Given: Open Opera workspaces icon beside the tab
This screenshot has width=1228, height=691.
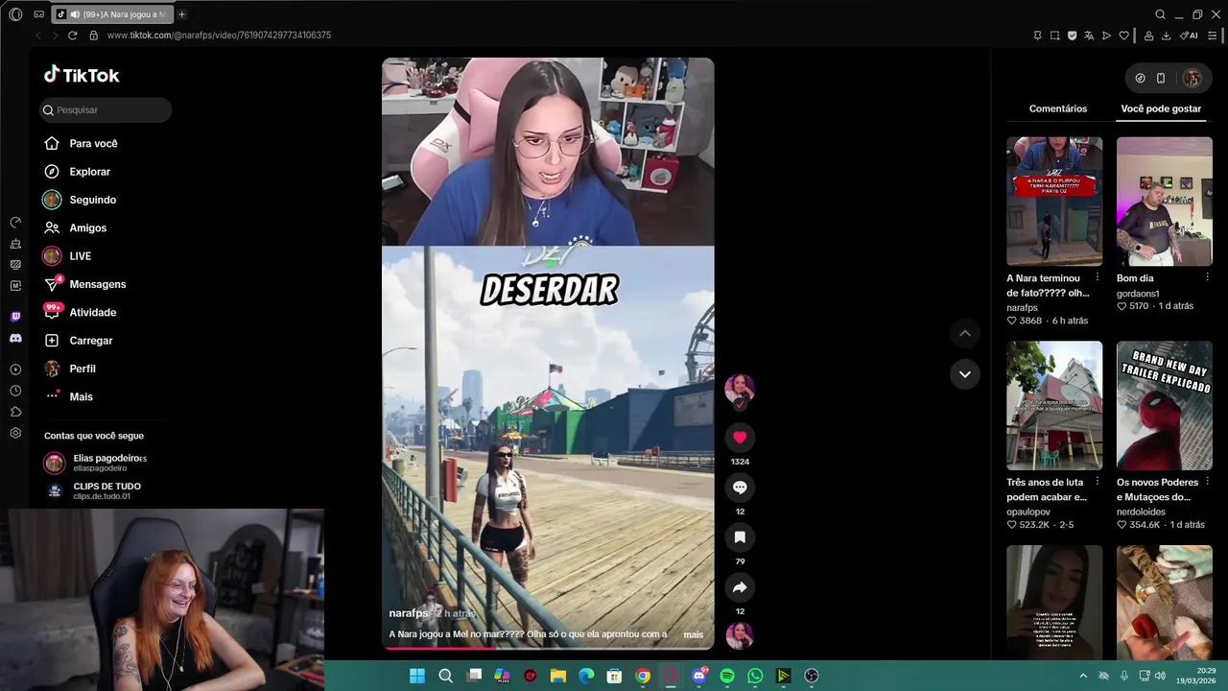Looking at the screenshot, I should pyautogui.click(x=38, y=14).
